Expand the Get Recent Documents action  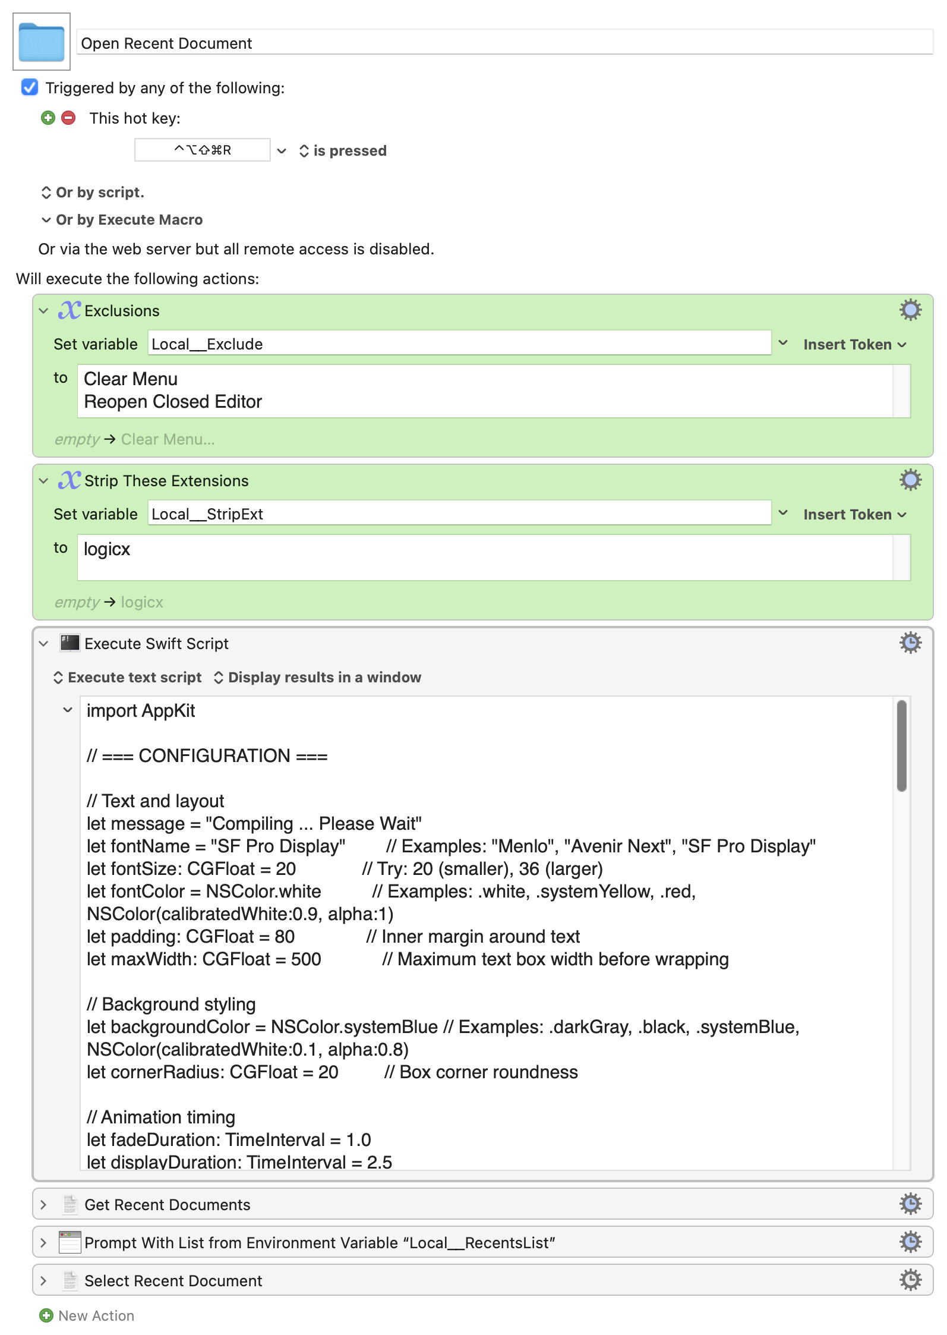(43, 1205)
